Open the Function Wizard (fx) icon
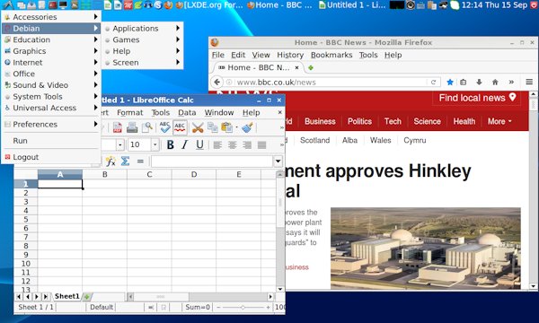 [x=110, y=161]
